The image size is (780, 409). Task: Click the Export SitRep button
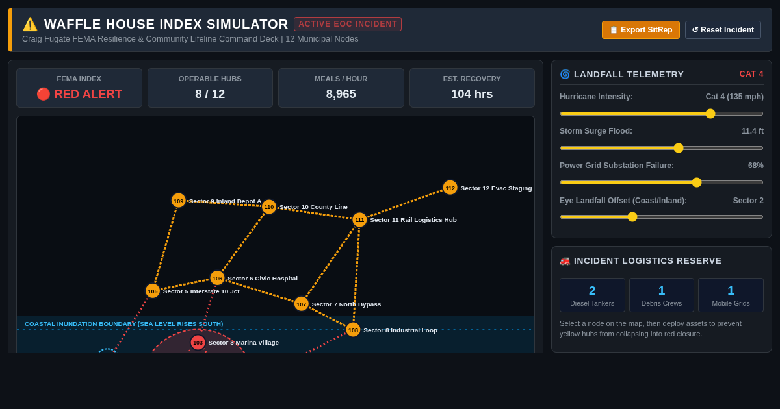[x=641, y=30]
